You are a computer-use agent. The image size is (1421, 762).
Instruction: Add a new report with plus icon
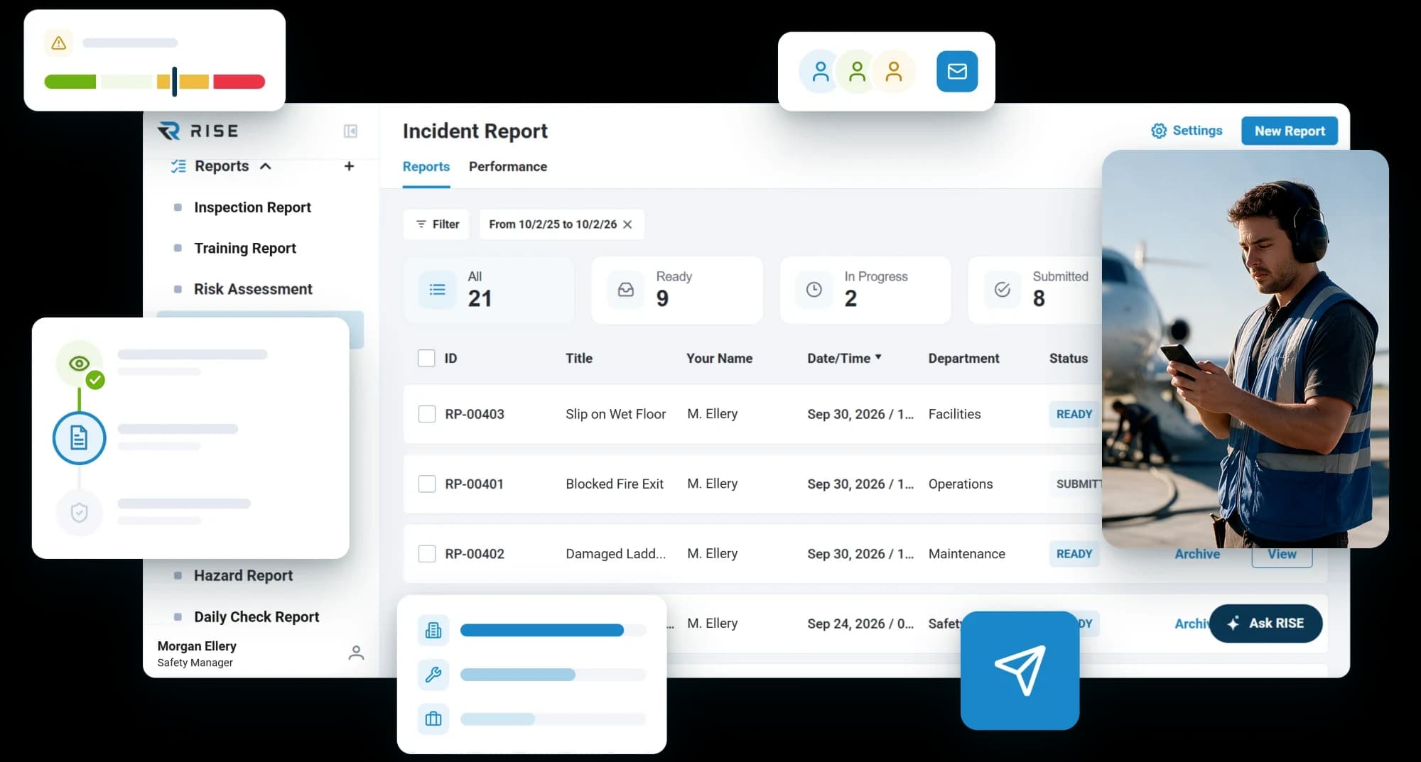[x=349, y=166]
